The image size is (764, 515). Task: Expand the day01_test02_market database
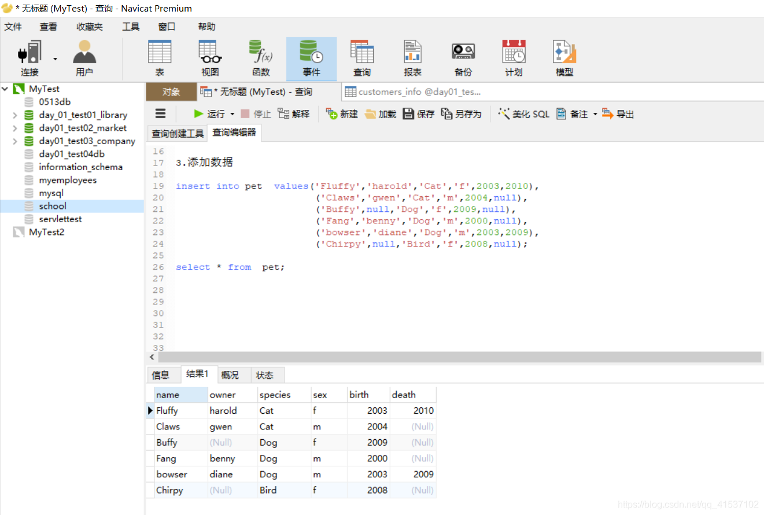tap(14, 128)
